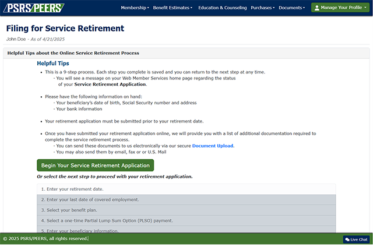Click the 'As of 4/21/2025' date text
This screenshot has width=373, height=245.
[x=47, y=39]
